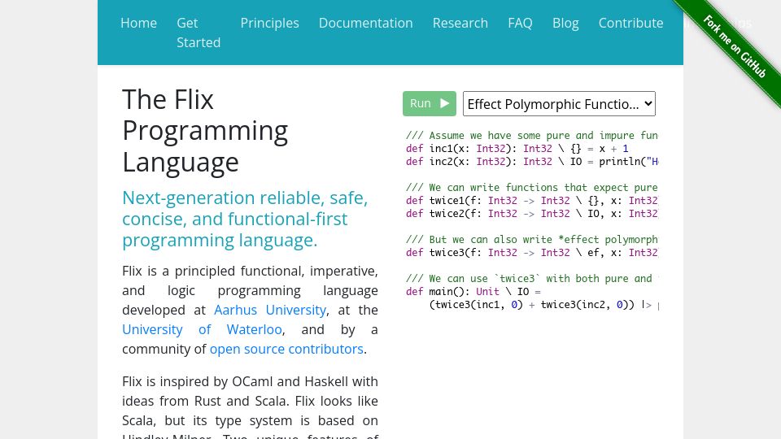Visit the FAQ page
Viewport: 781px width, 439px height.
(520, 23)
